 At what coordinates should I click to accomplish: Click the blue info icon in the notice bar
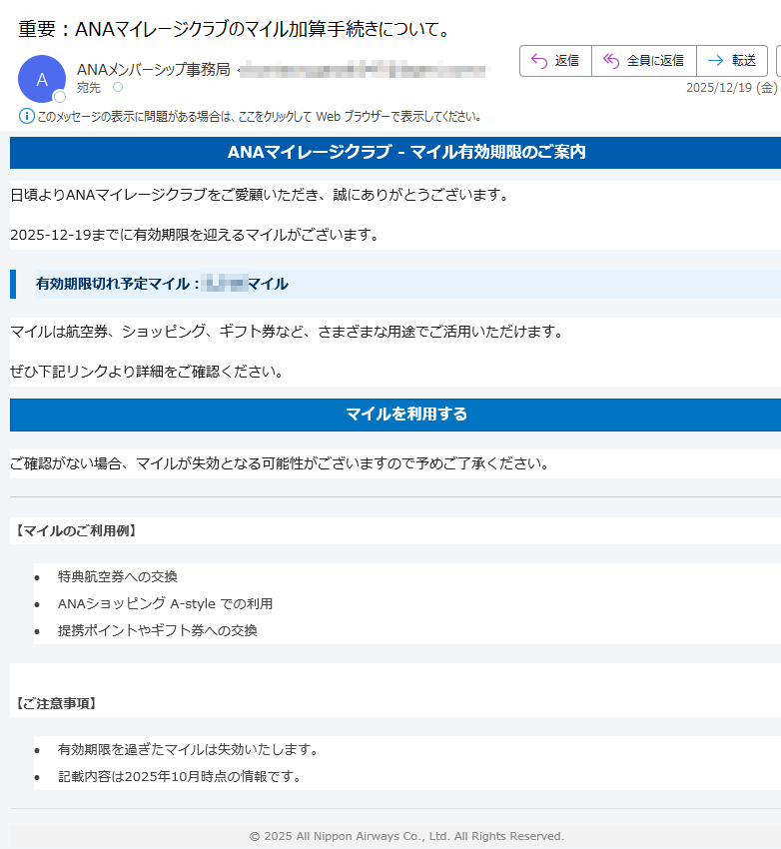tap(27, 116)
